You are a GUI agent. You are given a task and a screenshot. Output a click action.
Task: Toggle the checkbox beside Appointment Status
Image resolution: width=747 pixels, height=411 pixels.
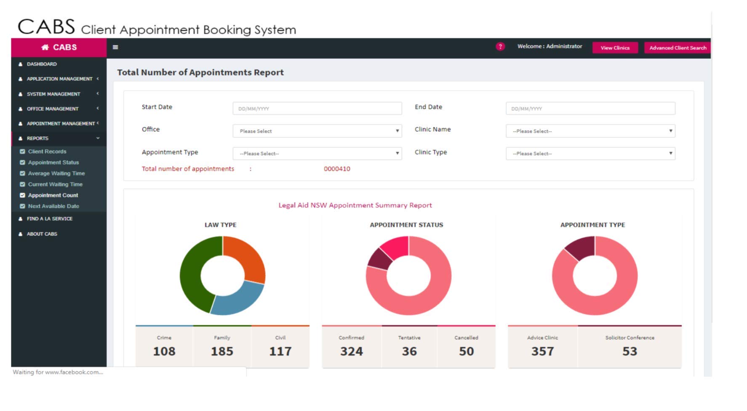(x=23, y=162)
